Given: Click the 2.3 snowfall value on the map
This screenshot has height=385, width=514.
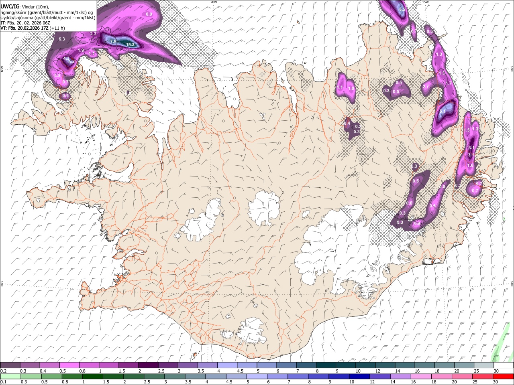Looking at the screenshot, I should pyautogui.click(x=93, y=34).
